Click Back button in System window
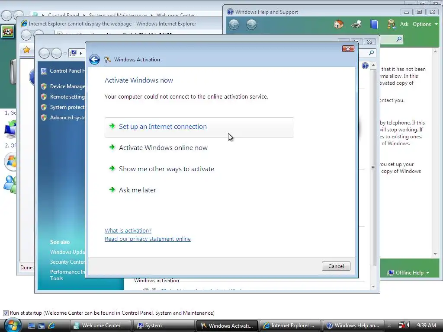Image resolution: width=443 pixels, height=332 pixels. pos(44,53)
